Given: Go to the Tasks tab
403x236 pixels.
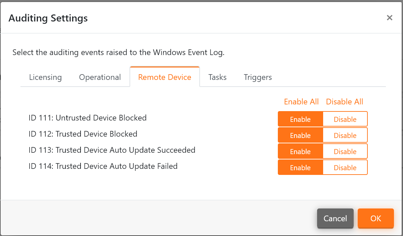Looking at the screenshot, I should coord(217,77).
